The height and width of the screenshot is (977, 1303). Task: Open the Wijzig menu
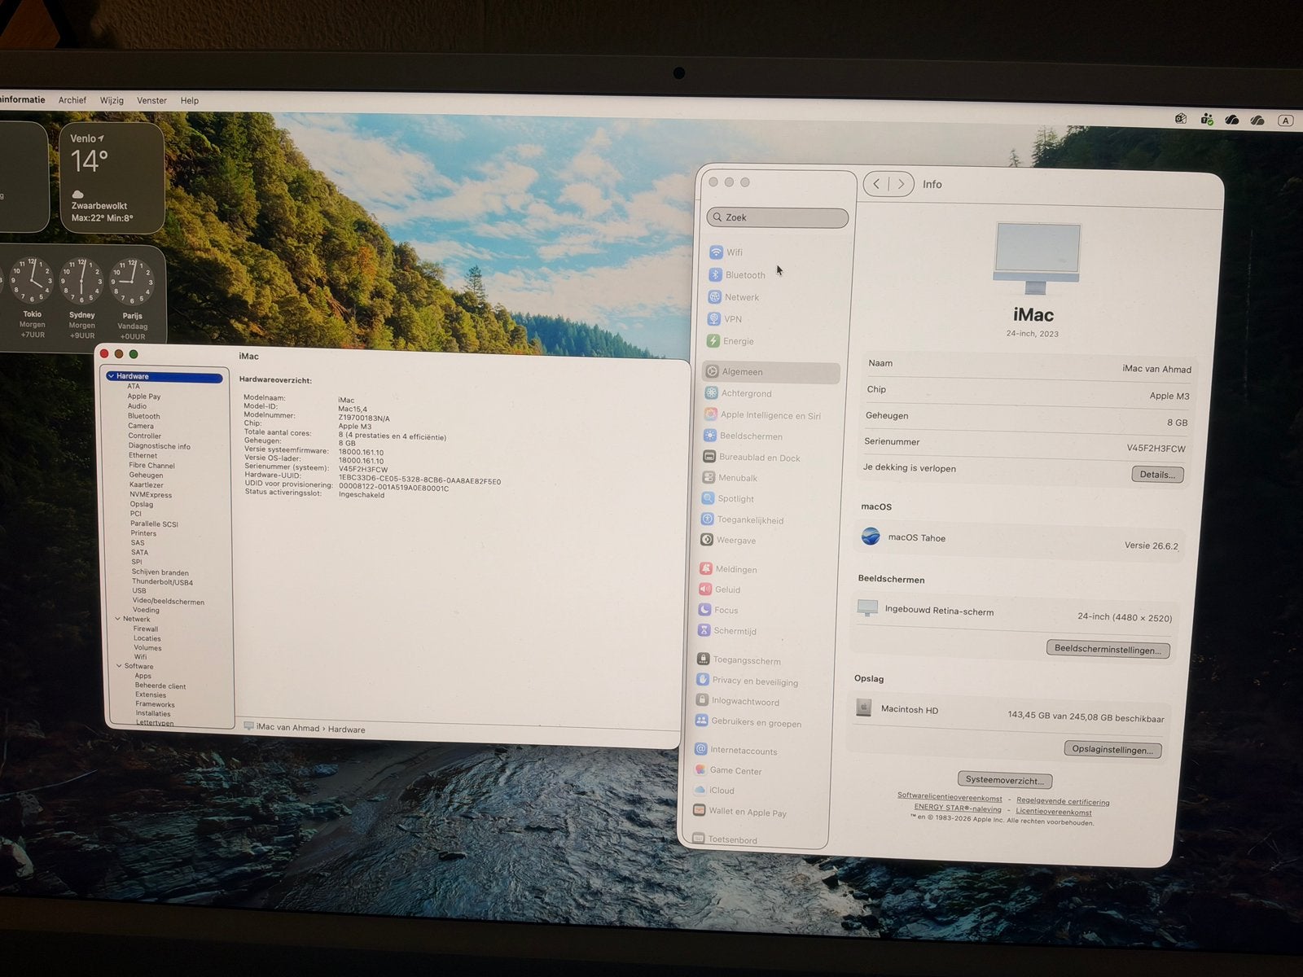tap(112, 100)
